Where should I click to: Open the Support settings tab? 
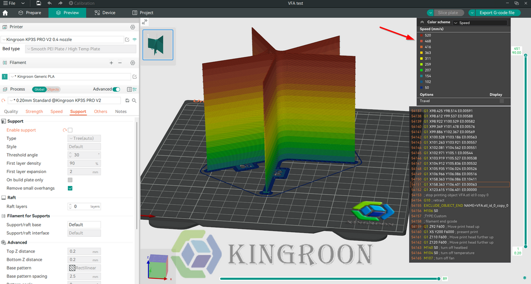[x=78, y=112]
